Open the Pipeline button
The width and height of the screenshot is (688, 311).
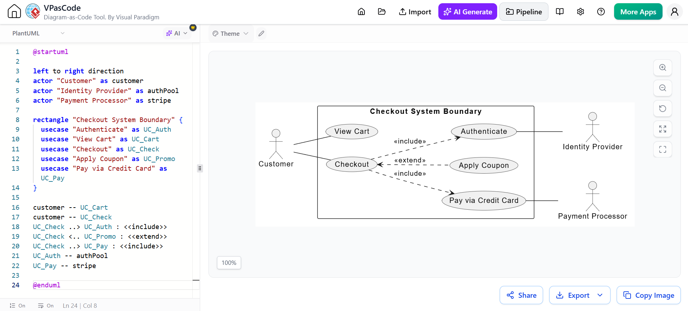click(524, 12)
